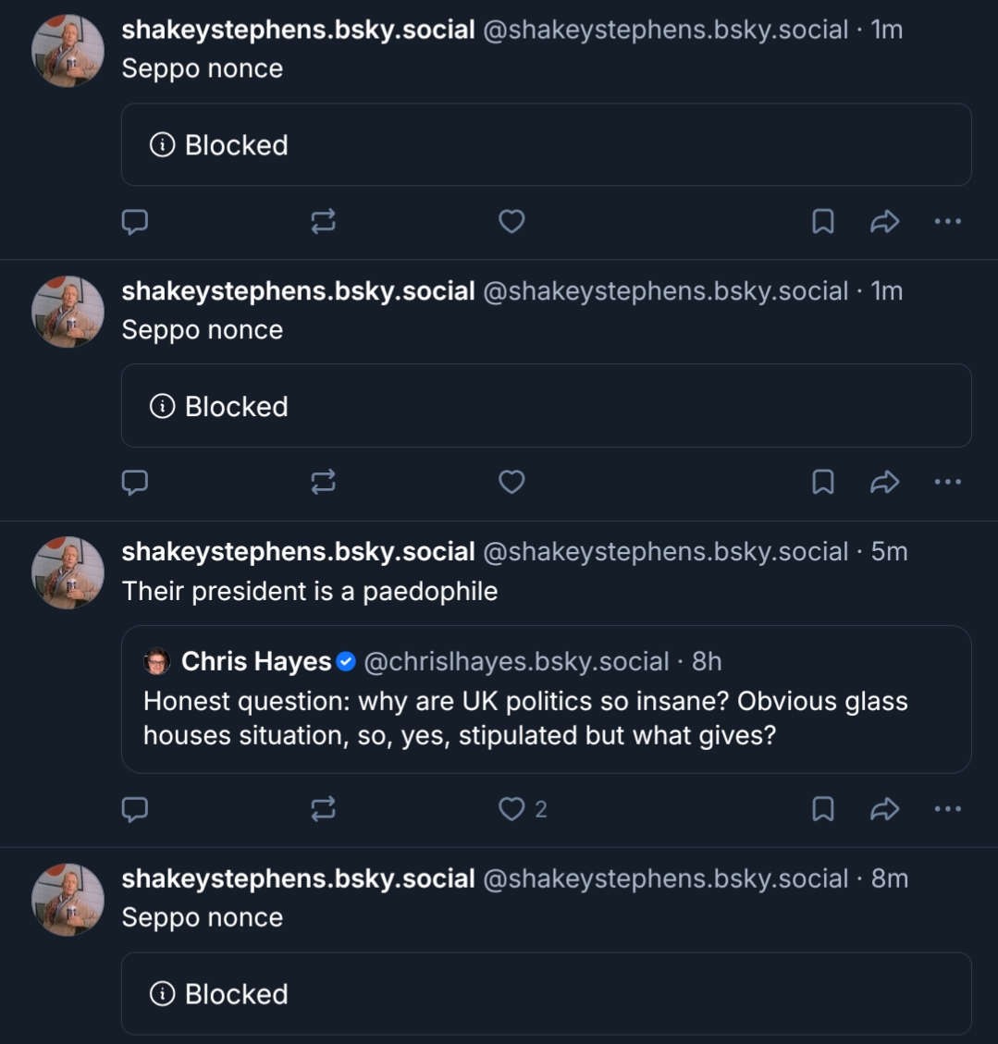This screenshot has width=998, height=1044.
Task: Open Chris Hayes quoted post
Action: point(546,719)
